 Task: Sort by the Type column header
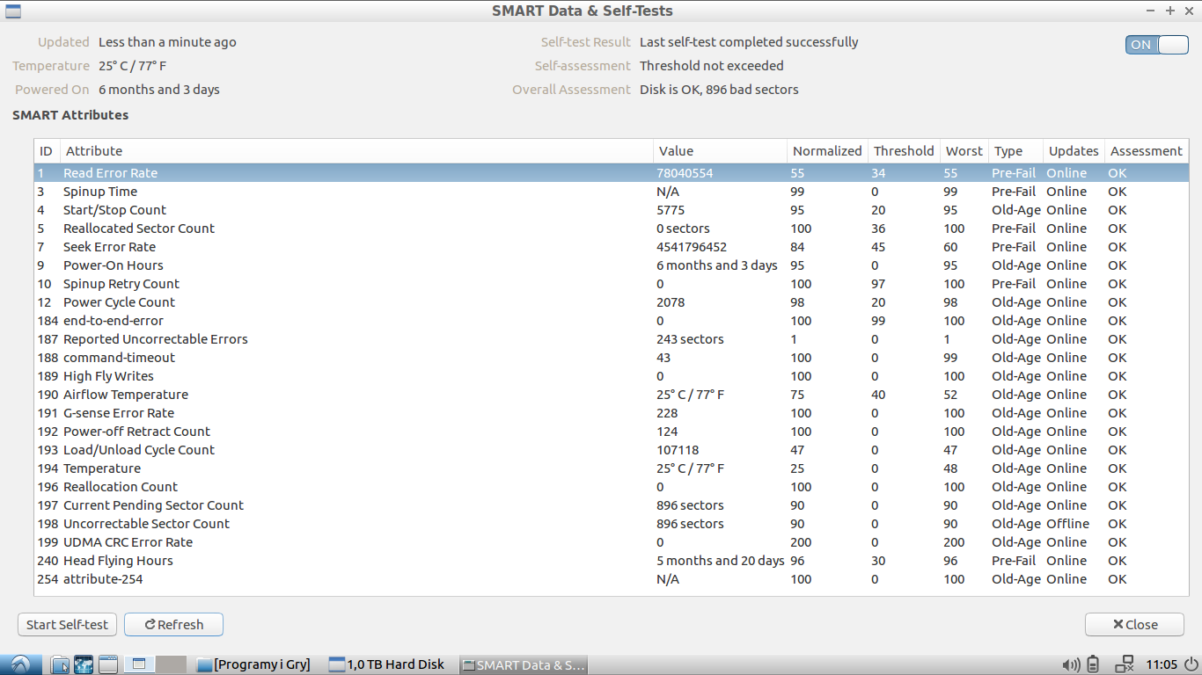tap(1015, 151)
